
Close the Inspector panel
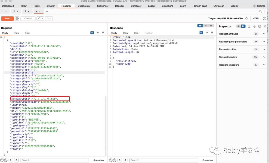point(265,26)
